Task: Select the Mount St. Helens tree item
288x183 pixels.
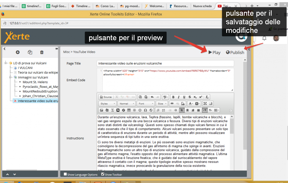Action: pyautogui.click(x=35, y=82)
